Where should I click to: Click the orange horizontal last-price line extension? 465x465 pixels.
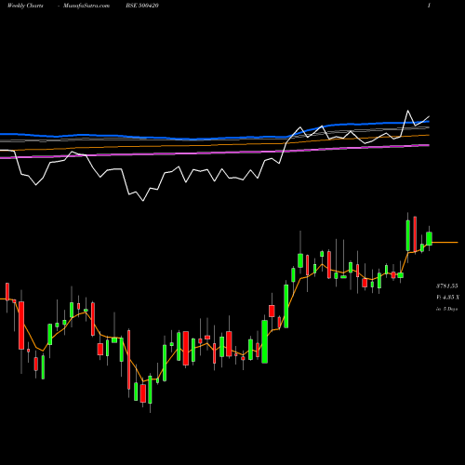coord(445,242)
